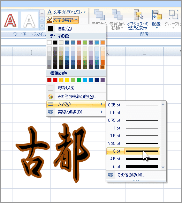Set outline weight to 0.75 pt
This screenshot has height=203, width=182.
click(133, 120)
